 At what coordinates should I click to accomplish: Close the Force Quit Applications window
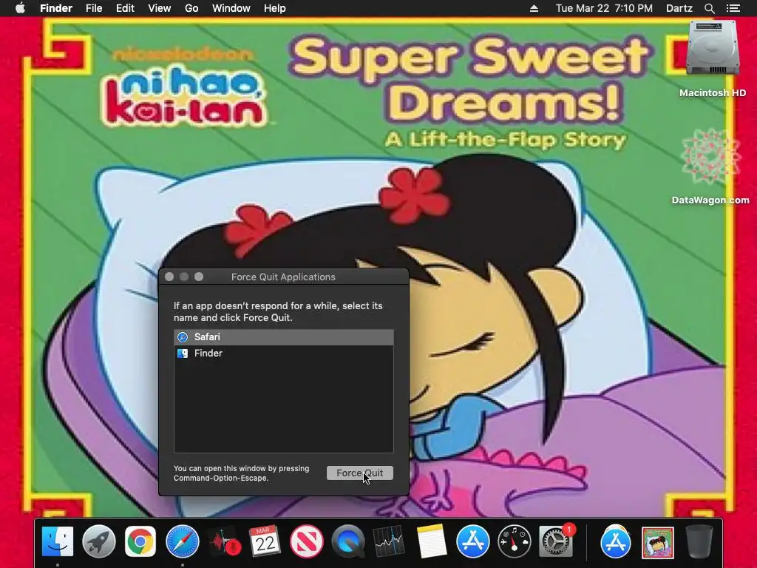169,277
